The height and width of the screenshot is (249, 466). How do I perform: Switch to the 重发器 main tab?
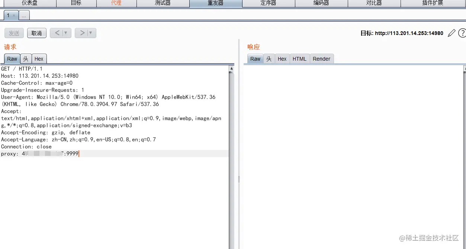(216, 3)
